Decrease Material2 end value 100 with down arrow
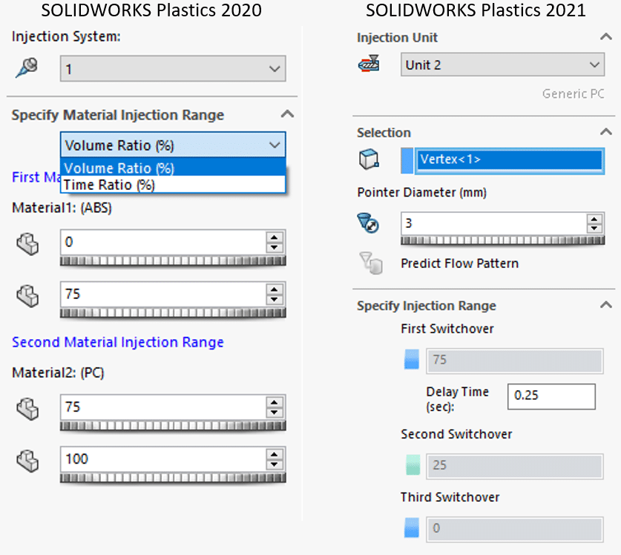The height and width of the screenshot is (555, 621). [x=274, y=465]
